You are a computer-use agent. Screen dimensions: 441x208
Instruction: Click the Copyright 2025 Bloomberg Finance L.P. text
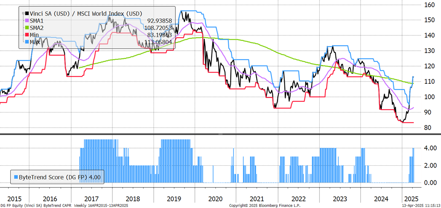click(x=265, y=205)
